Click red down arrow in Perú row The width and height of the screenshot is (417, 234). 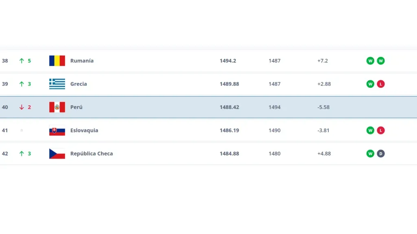(22, 107)
